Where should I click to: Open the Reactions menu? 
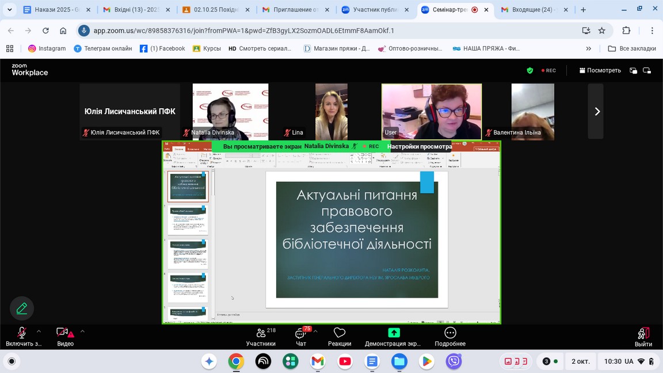click(x=340, y=337)
